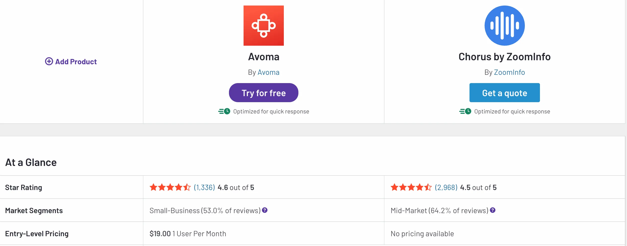Open Small-Business market segment help icon
This screenshot has height=246, width=627.
tap(265, 210)
